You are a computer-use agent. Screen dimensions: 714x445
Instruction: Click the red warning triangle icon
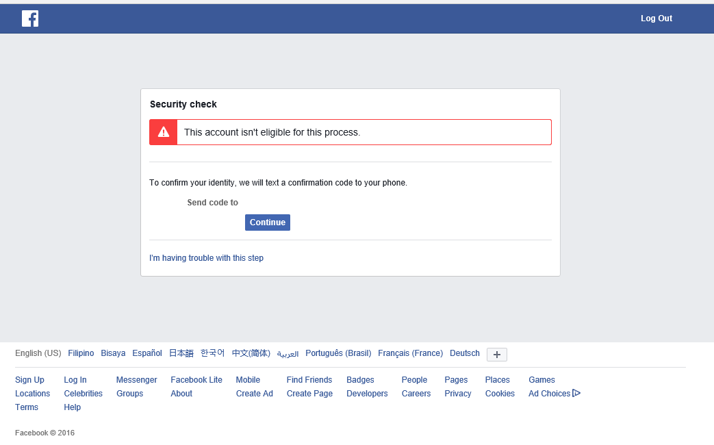pos(164,132)
